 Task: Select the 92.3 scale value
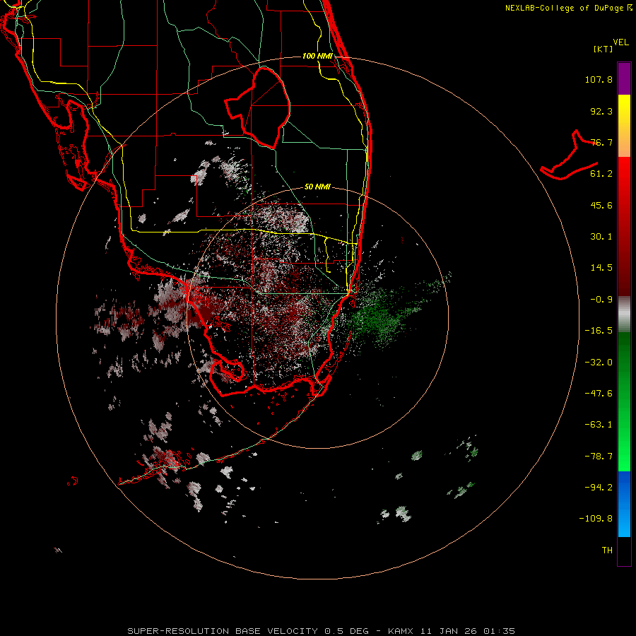(x=601, y=111)
